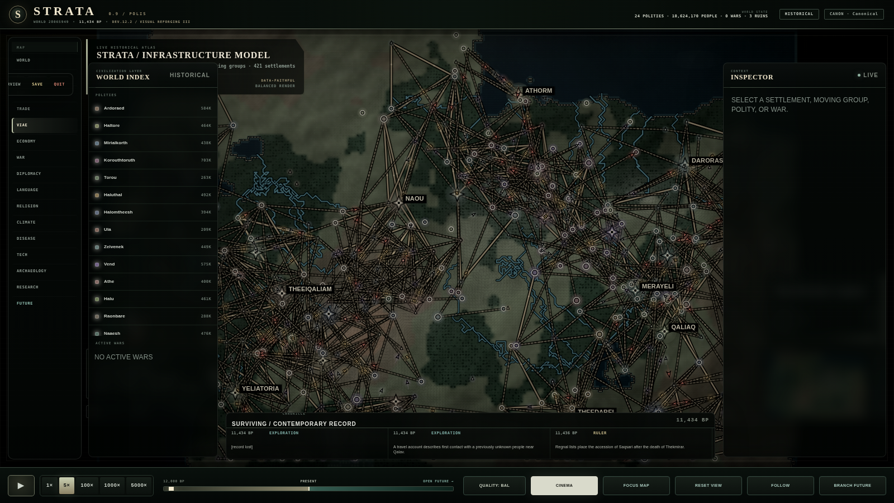Open the Ardoraed polity entry
Viewport: 894px width, 503px height.
click(153, 108)
